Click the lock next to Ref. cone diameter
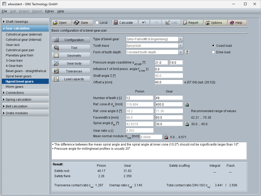The height and width of the screenshot is (196, 261). pyautogui.click(x=187, y=104)
